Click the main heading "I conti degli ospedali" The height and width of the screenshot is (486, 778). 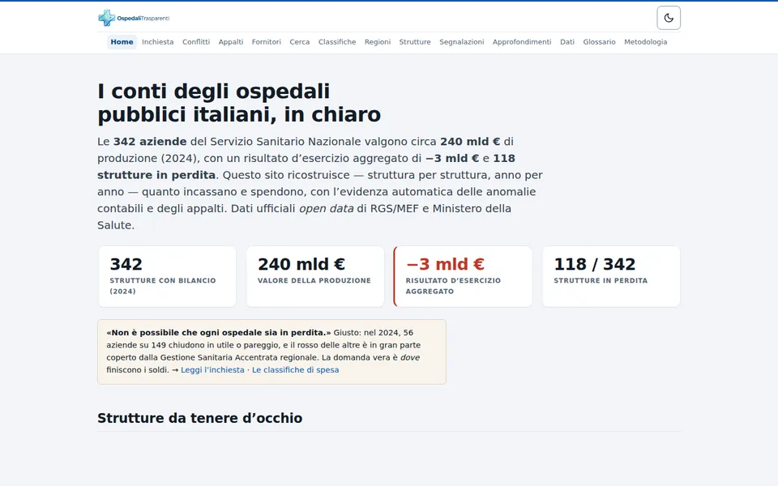(x=239, y=103)
